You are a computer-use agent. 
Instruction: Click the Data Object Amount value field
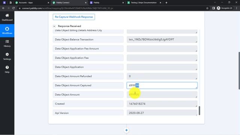pos(162,94)
